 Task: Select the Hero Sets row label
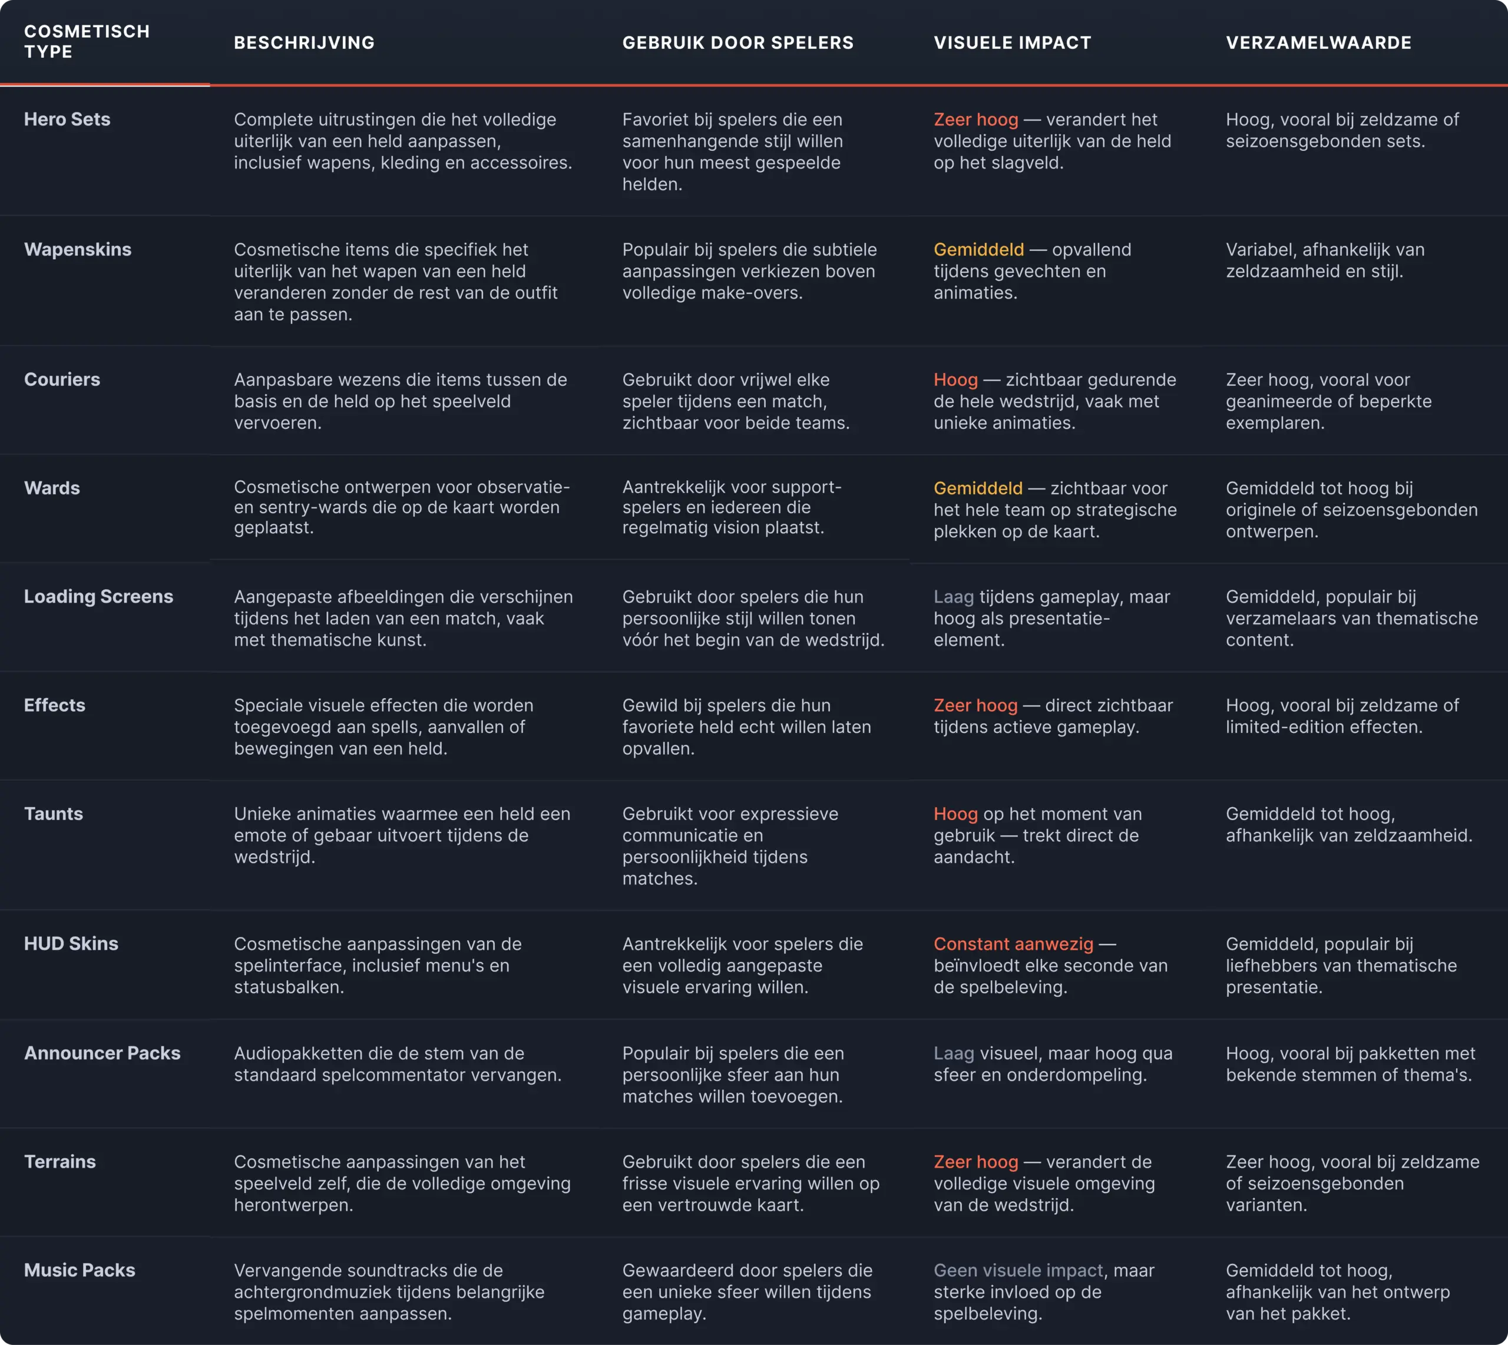coord(67,119)
